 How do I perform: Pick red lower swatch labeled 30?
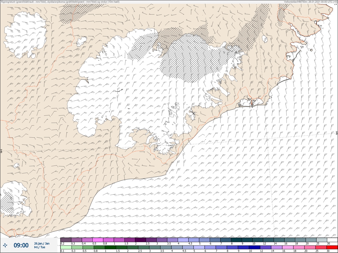coord(332,247)
